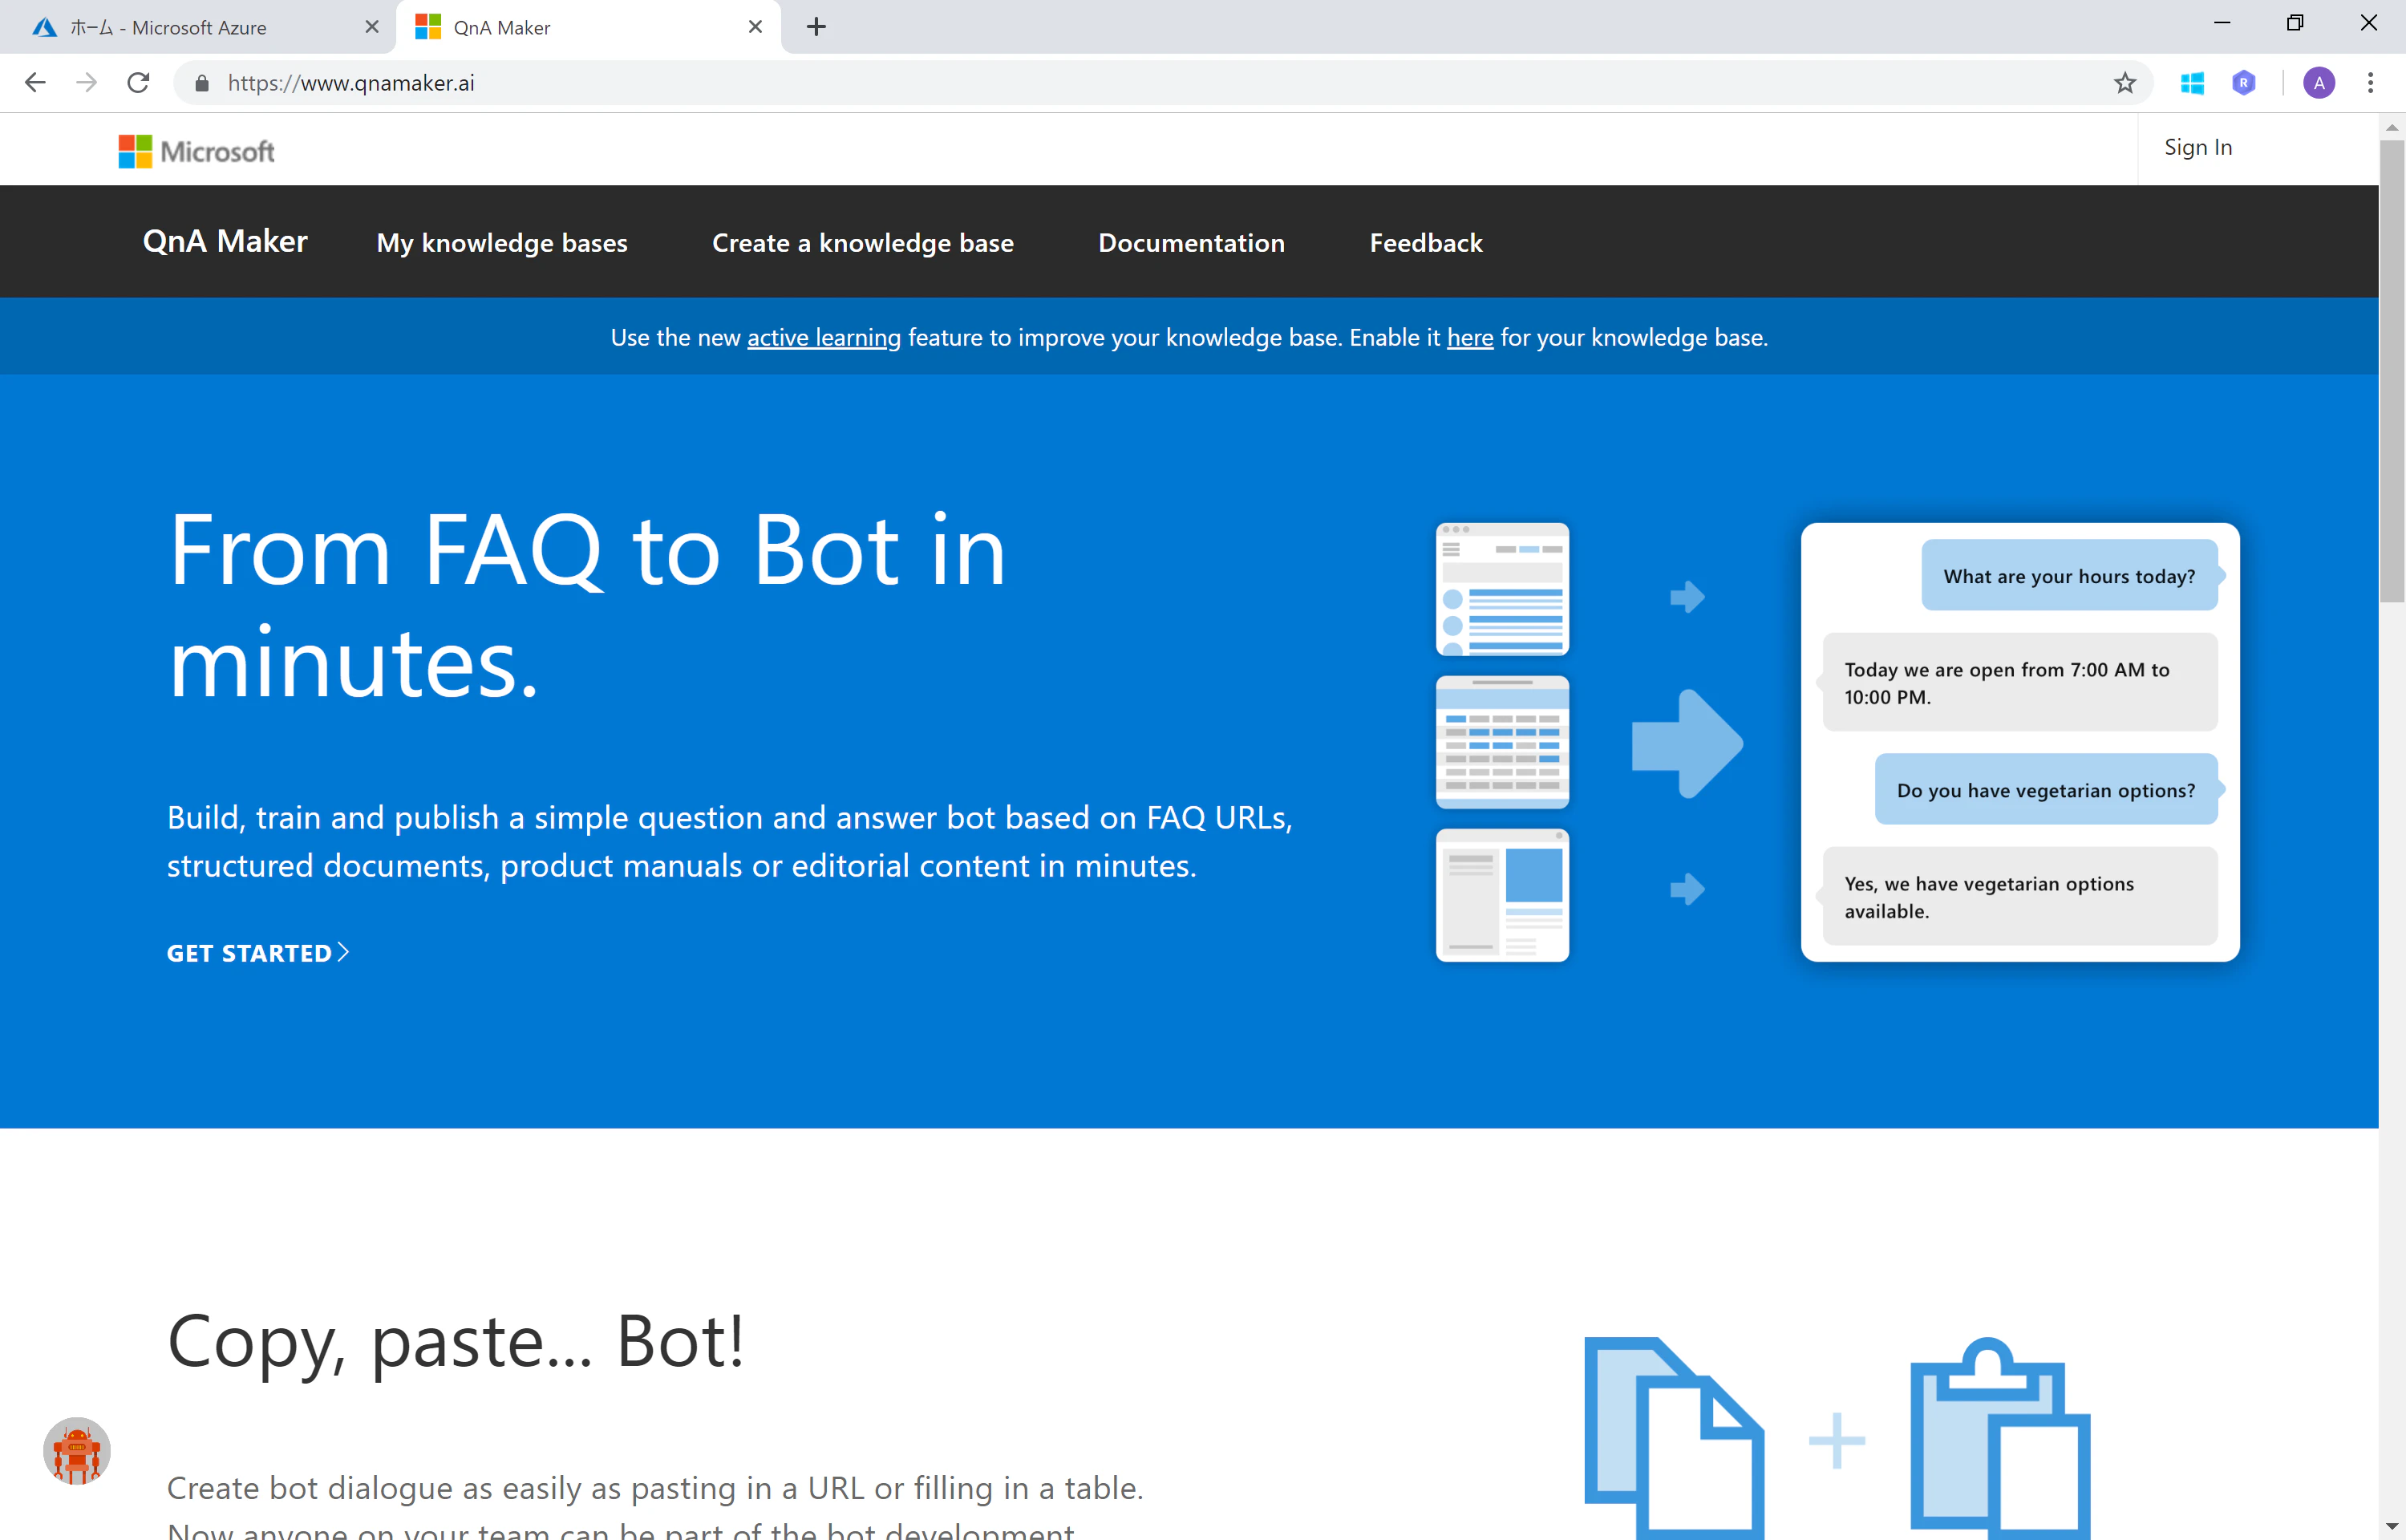The image size is (2406, 1540).
Task: Open Create a knowledge base
Action: [x=863, y=243]
